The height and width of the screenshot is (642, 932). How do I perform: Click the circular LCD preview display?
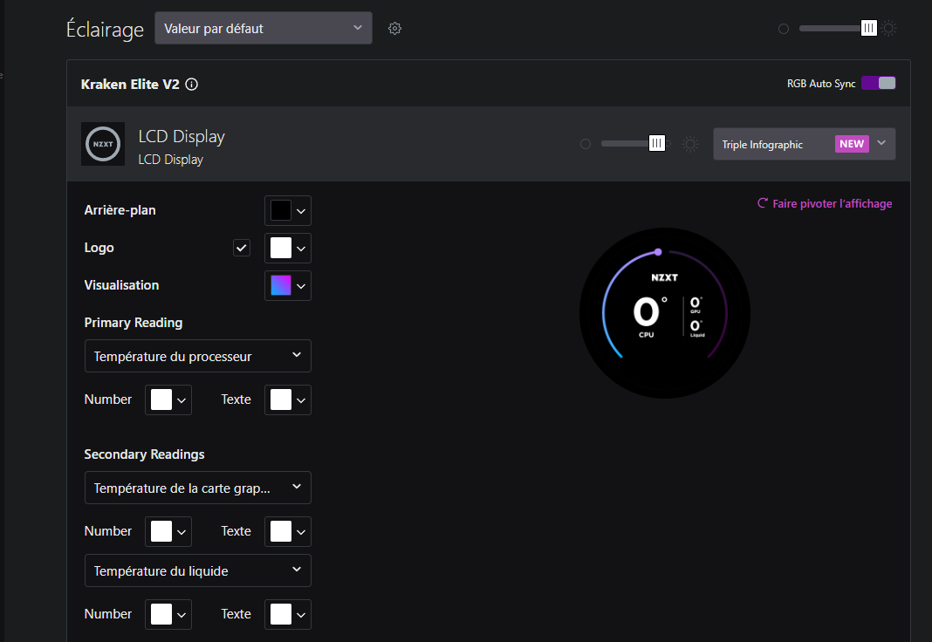(664, 313)
